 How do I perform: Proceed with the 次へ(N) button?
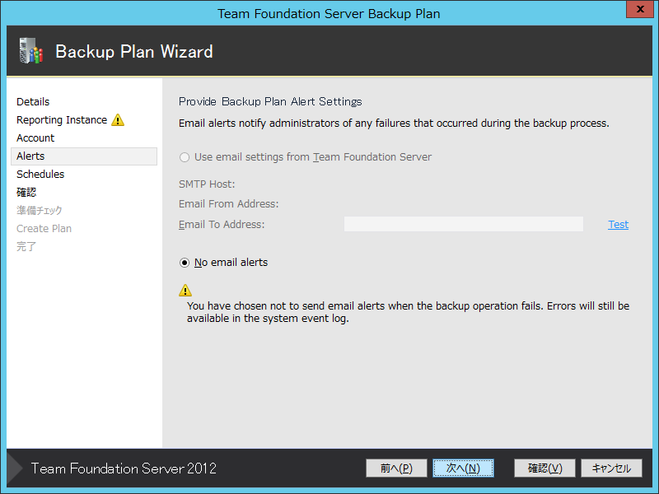[x=463, y=468]
